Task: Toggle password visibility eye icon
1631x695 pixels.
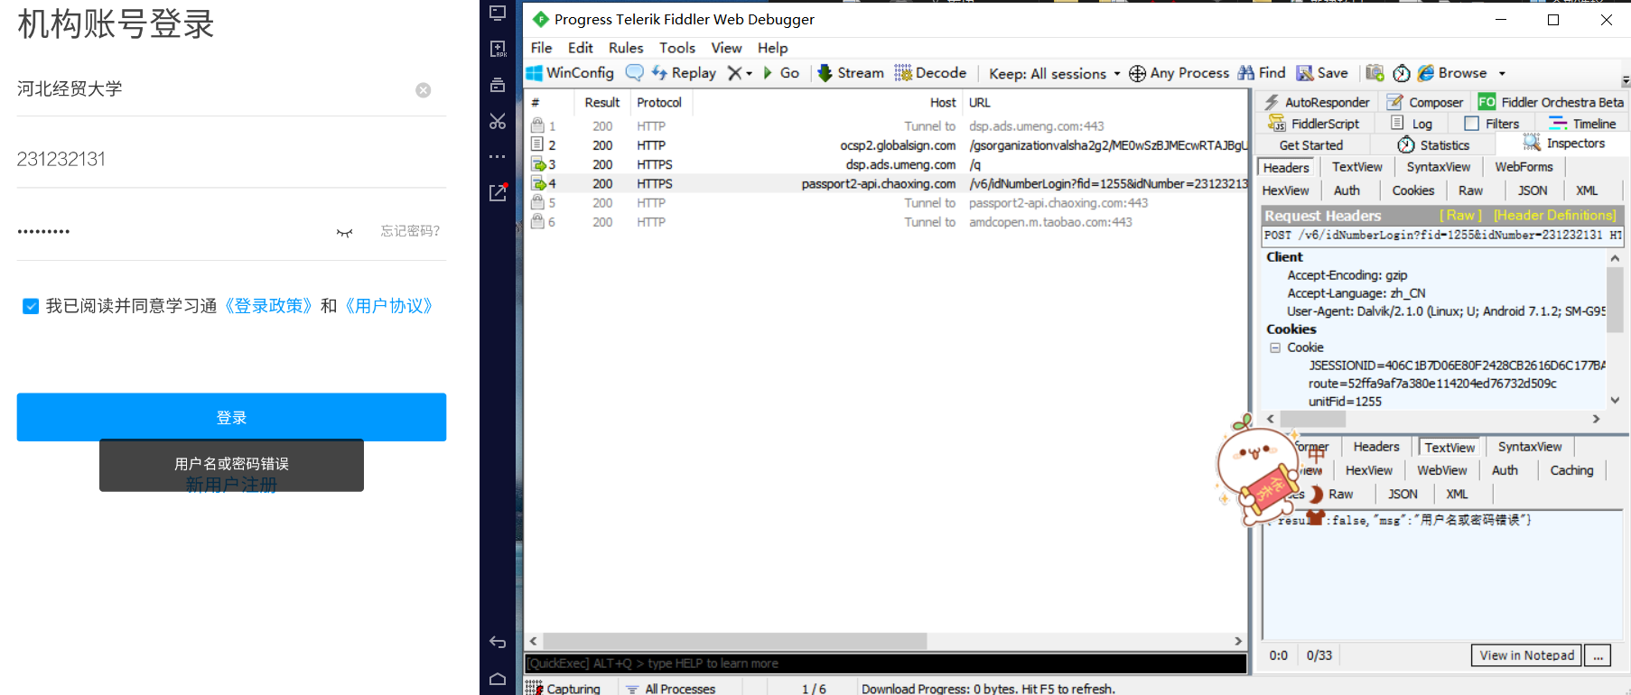Action: (x=344, y=233)
